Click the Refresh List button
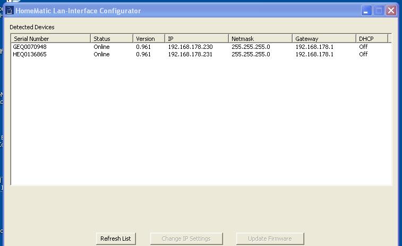 tap(116, 239)
